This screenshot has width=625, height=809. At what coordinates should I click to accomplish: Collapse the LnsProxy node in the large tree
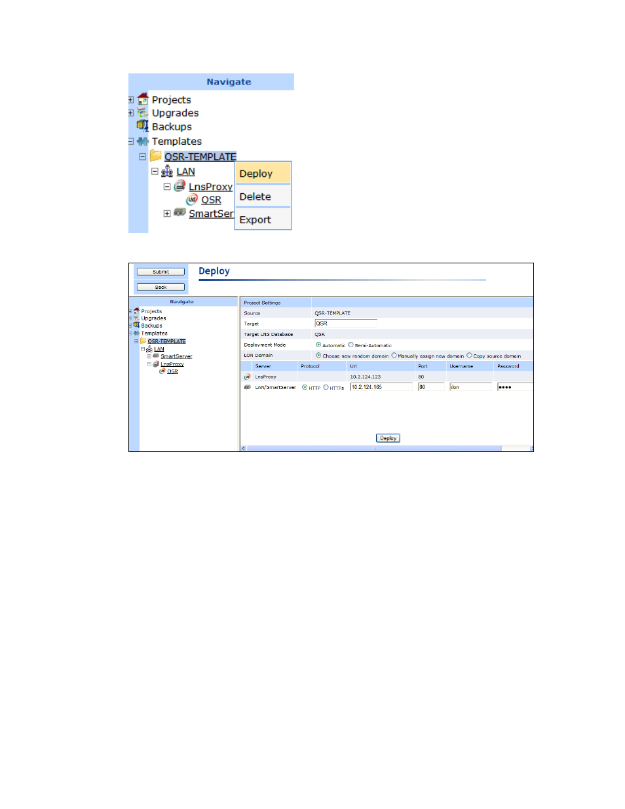pos(167,187)
